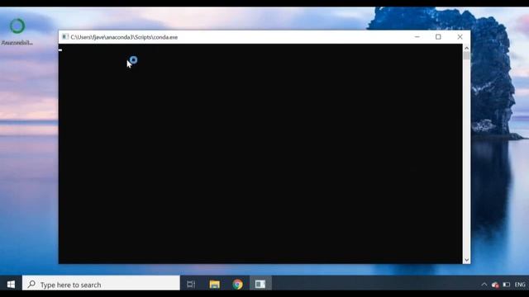Minimize the conda.exe console window
Viewport: 529px width, 297px height.
(417, 36)
